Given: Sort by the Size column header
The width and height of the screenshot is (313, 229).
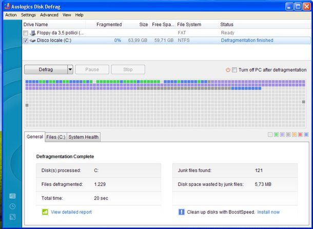Looking at the screenshot, I should [x=136, y=25].
